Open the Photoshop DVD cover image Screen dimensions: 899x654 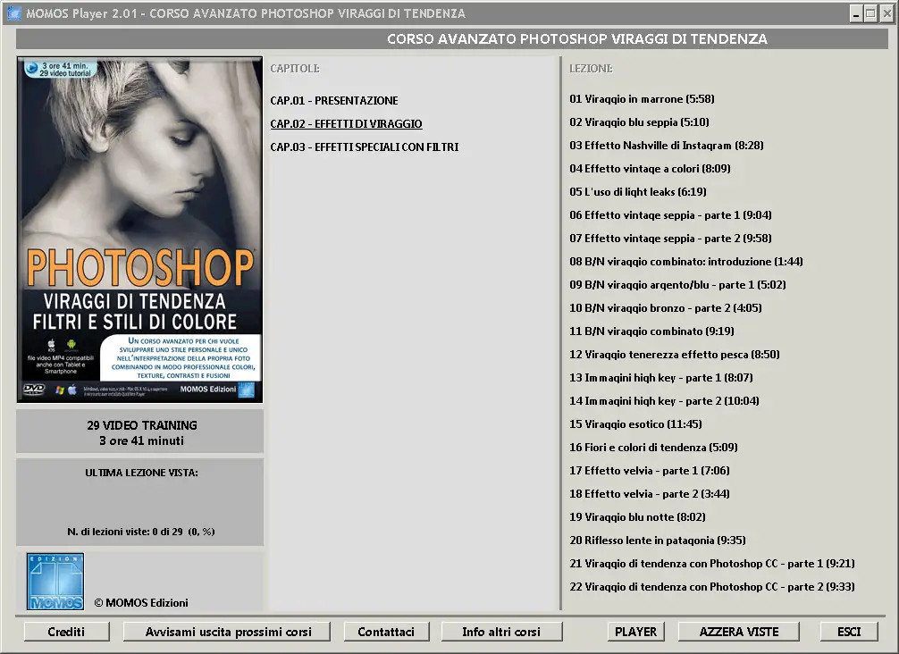coord(140,230)
